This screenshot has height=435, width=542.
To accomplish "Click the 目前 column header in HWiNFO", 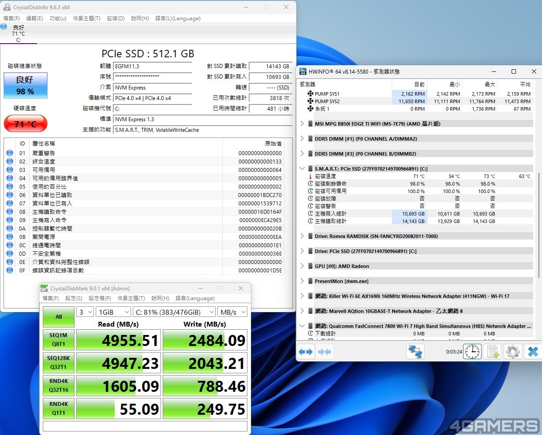I will click(x=409, y=84).
